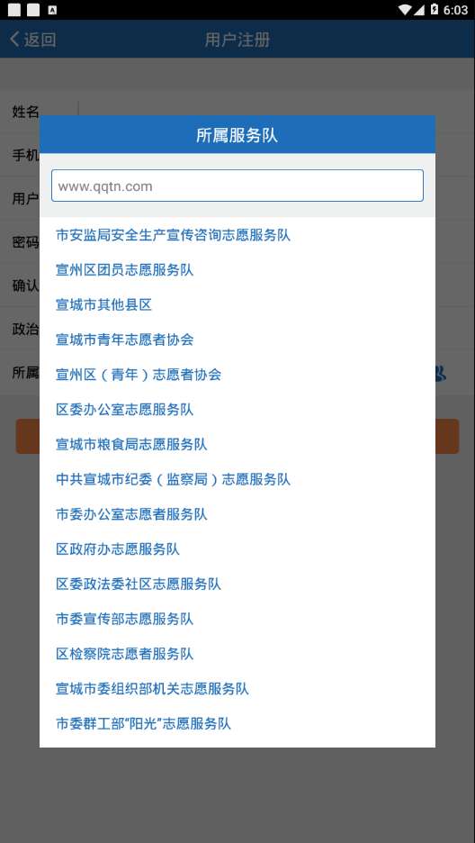
Task: Select 区政府办志愿服务队
Action: 237,549
